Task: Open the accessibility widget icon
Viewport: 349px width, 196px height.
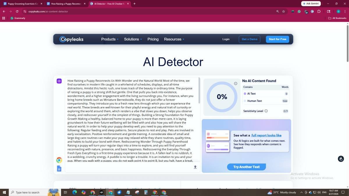Action: 341,159
